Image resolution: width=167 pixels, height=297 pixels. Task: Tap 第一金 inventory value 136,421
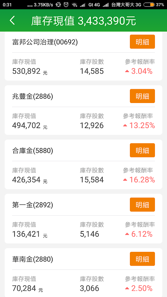26,234
